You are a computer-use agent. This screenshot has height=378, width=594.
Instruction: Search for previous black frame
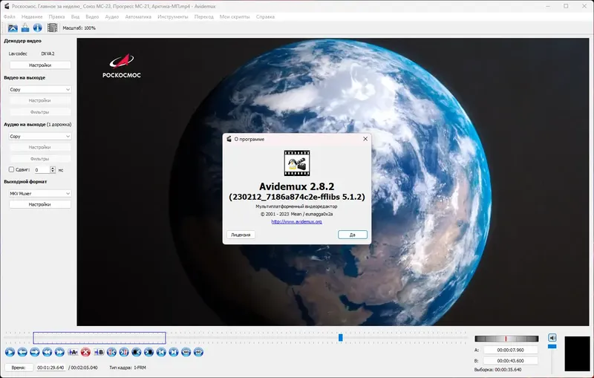(137, 352)
